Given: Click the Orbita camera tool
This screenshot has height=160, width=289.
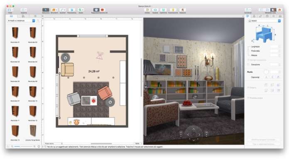Looking at the screenshot, I should pyautogui.click(x=147, y=10).
